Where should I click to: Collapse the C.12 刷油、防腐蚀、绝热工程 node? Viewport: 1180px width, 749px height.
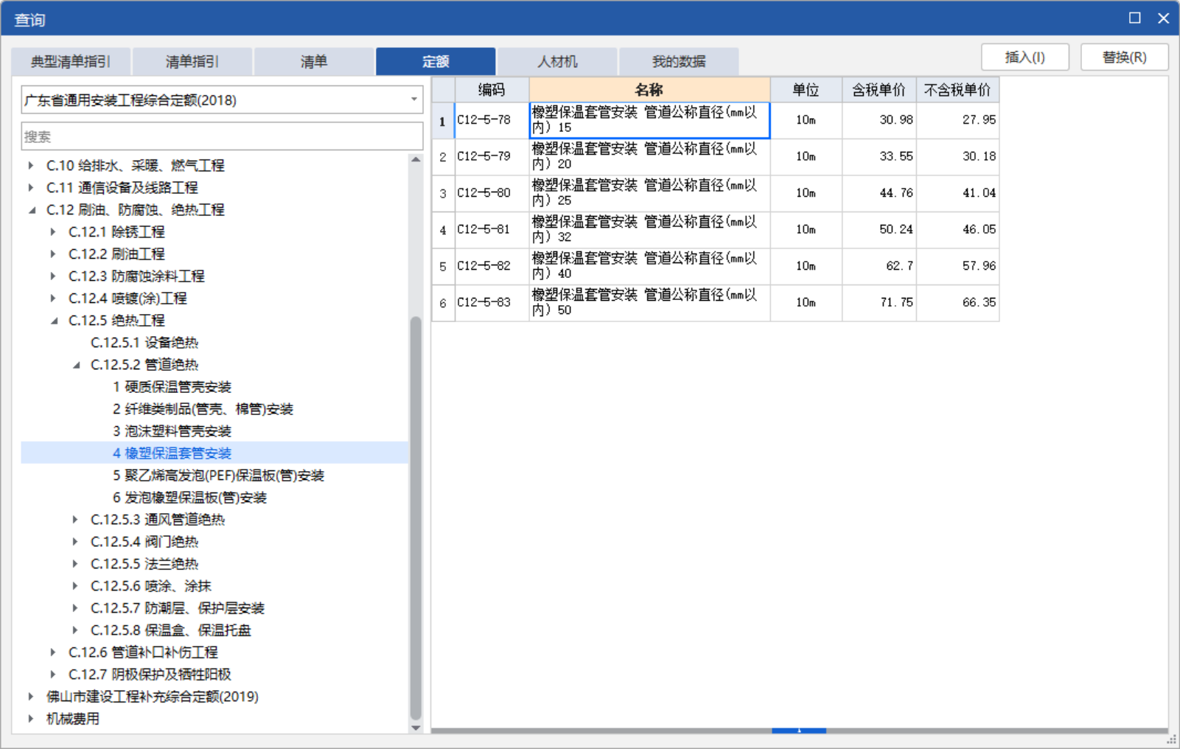tap(31, 210)
